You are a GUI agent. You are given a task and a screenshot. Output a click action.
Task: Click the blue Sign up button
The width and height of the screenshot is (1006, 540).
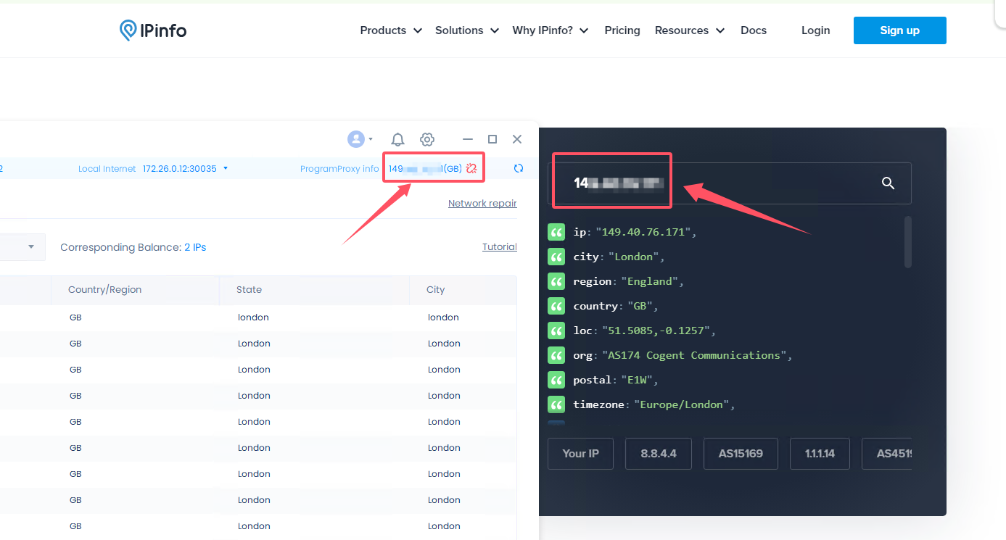click(x=899, y=30)
